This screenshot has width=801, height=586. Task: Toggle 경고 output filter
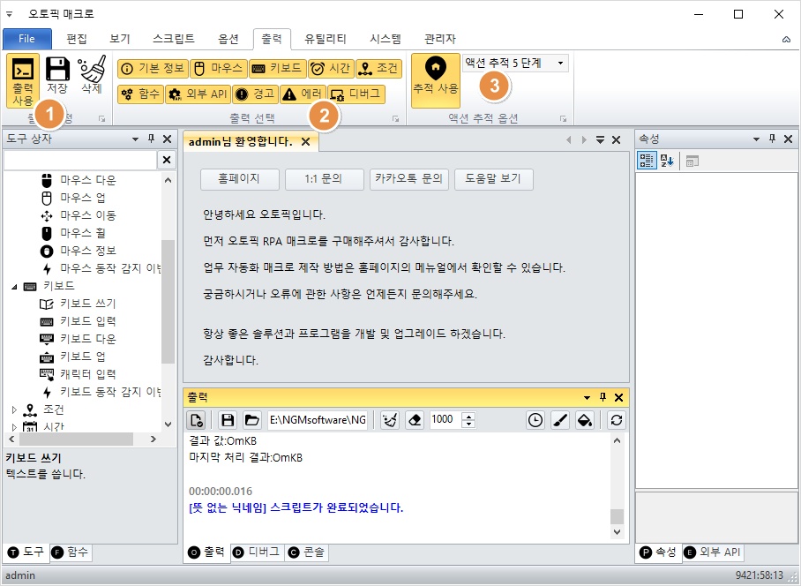pos(256,94)
